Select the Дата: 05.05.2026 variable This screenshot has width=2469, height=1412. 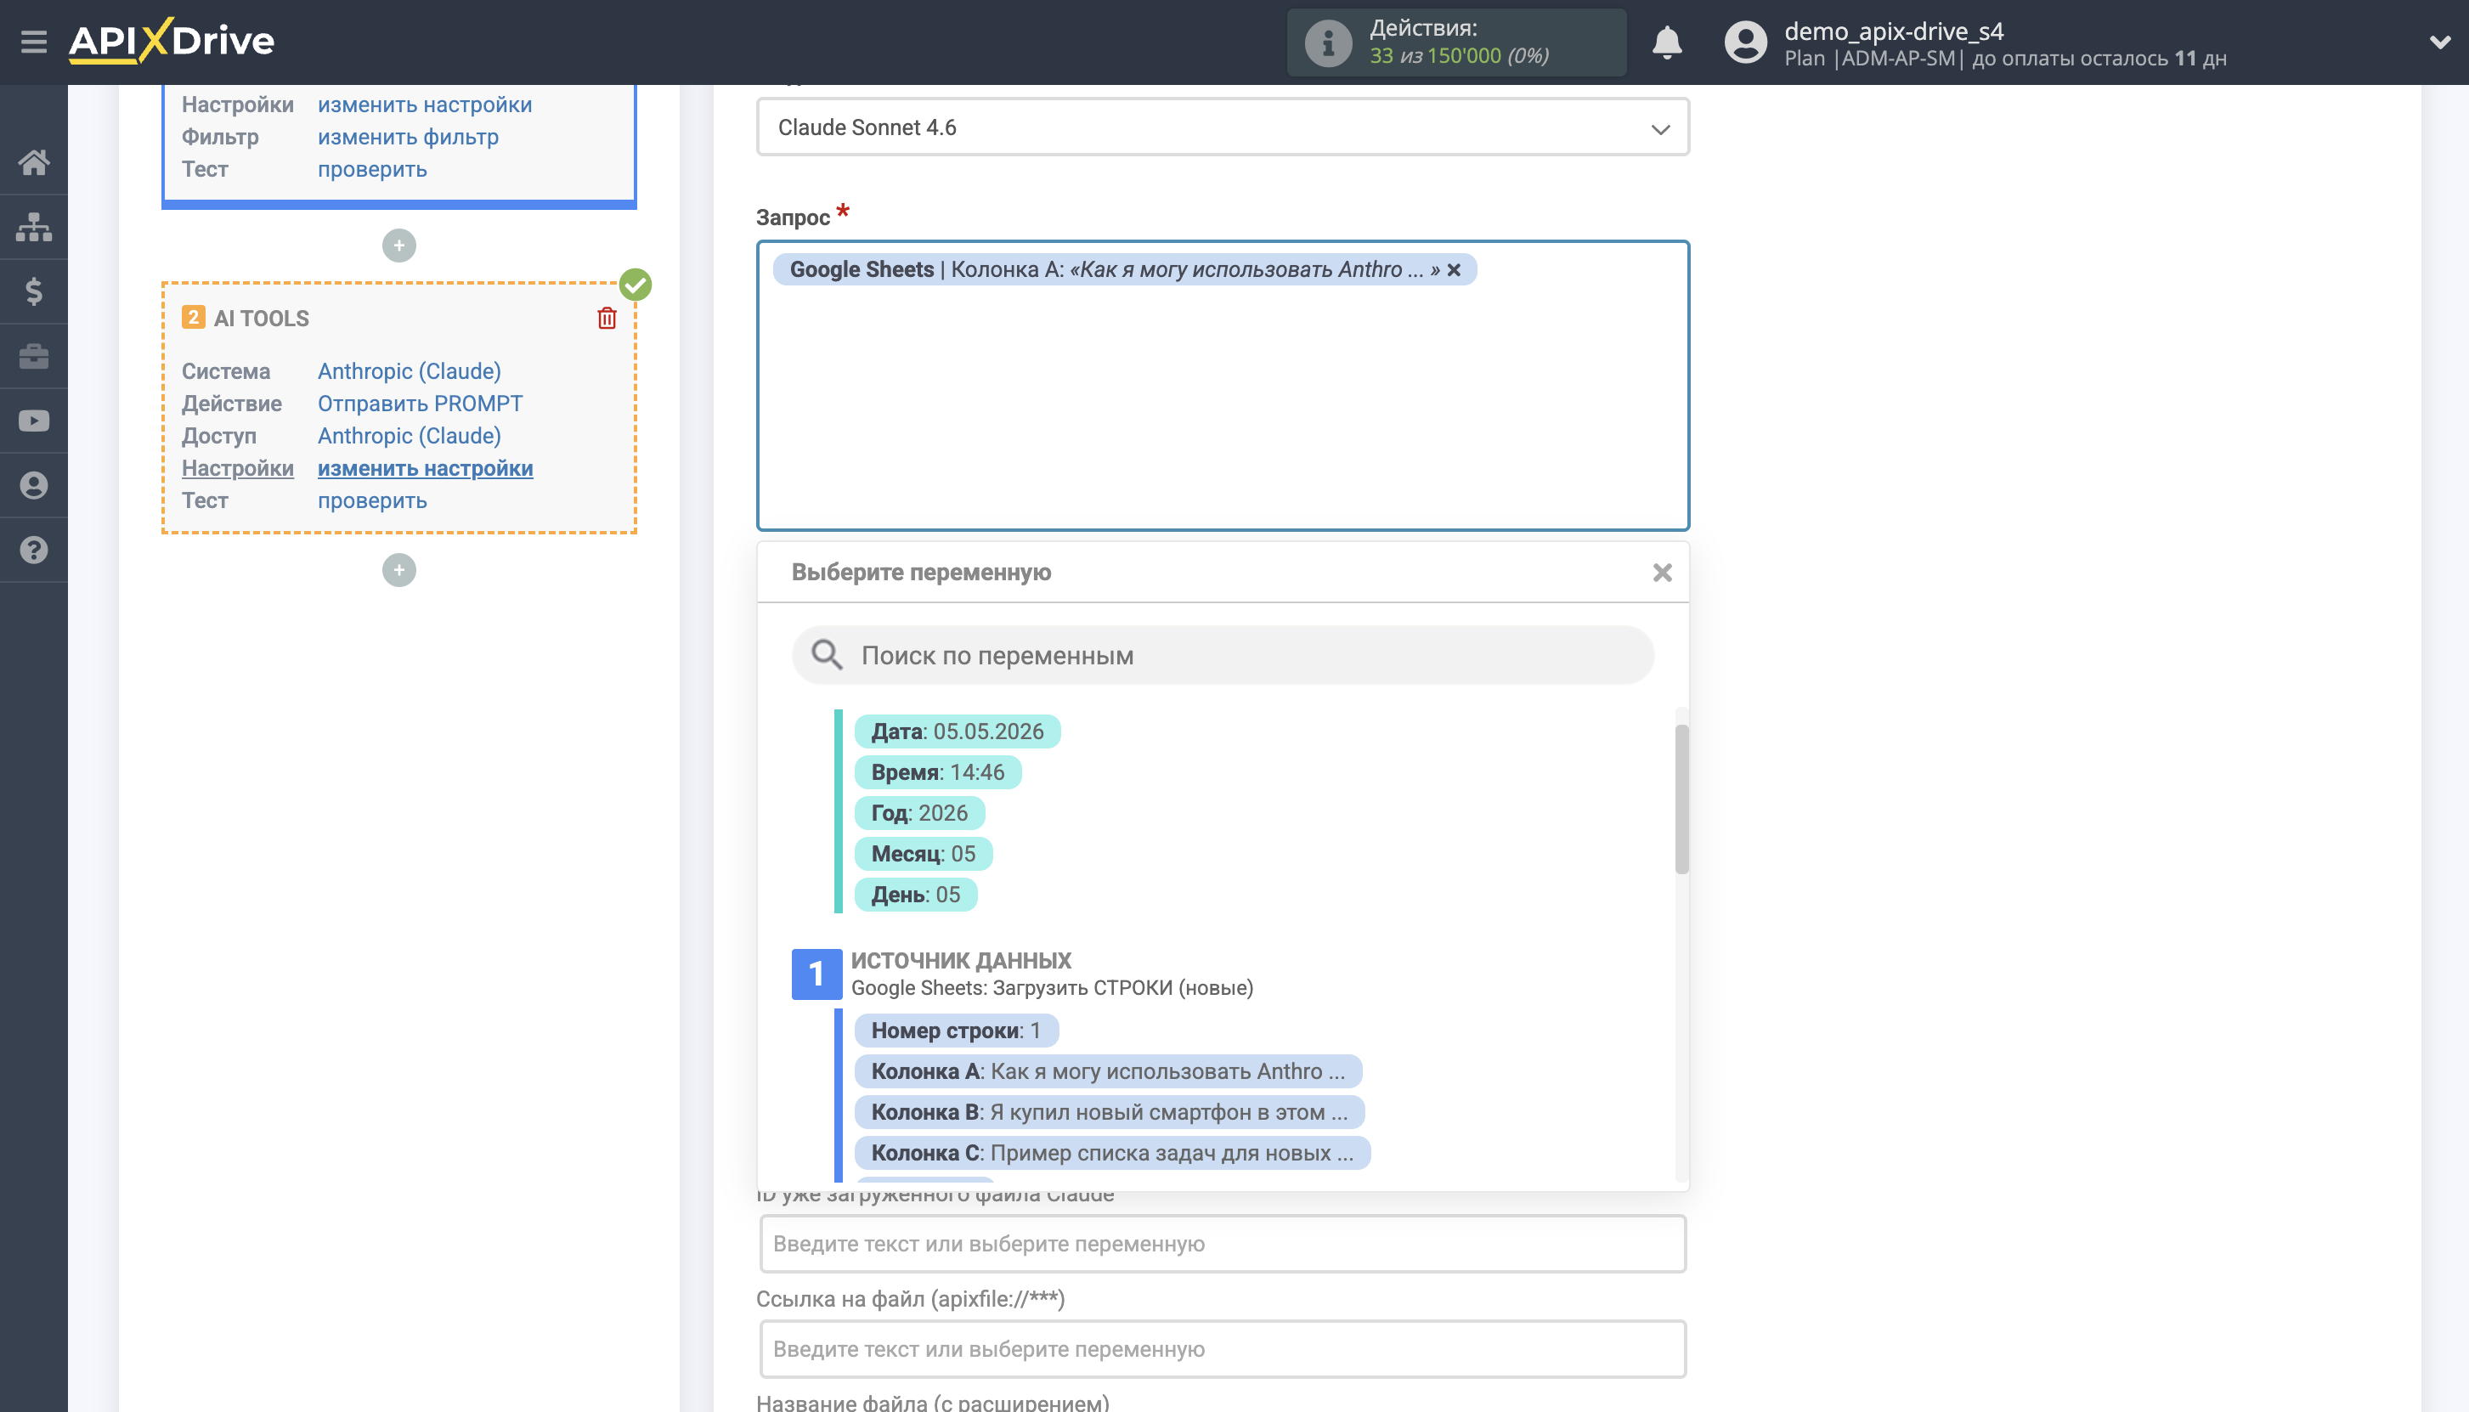[x=958, y=731]
